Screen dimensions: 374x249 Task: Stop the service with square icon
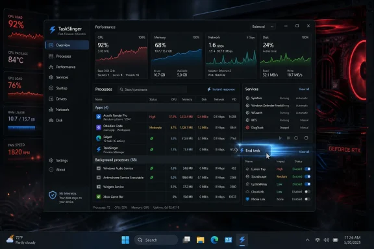[288, 138]
